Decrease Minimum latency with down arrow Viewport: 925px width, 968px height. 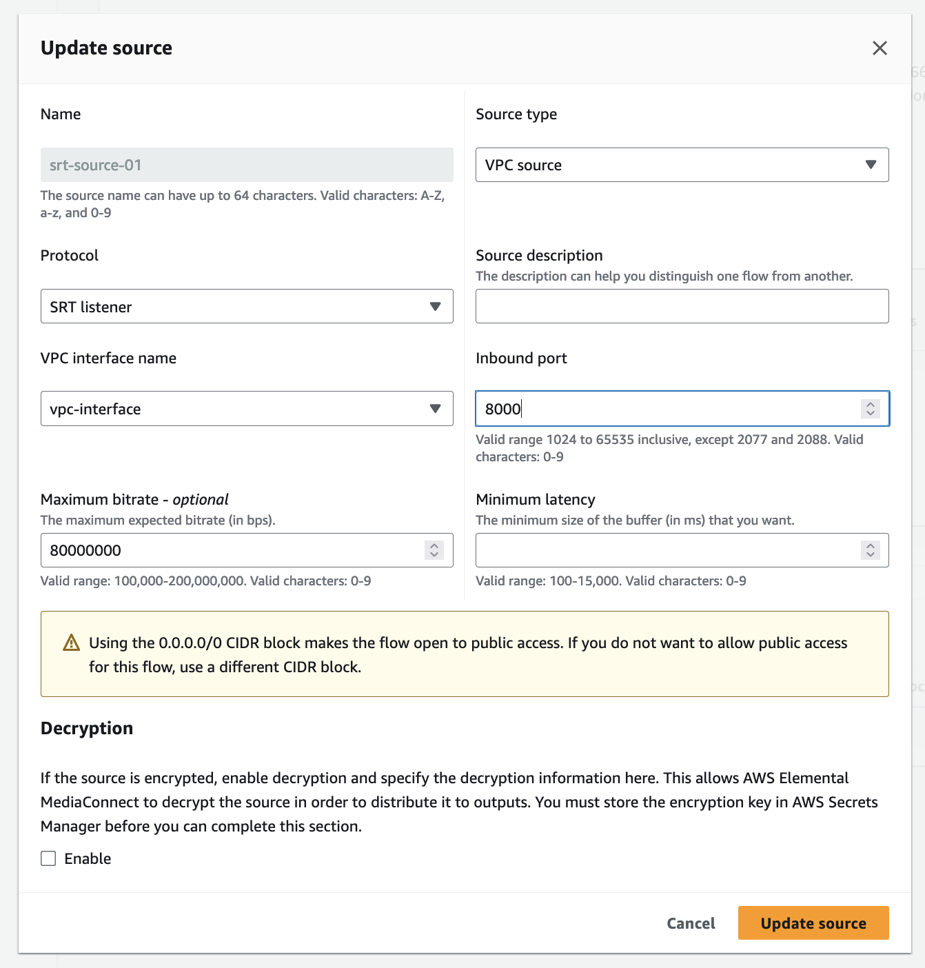point(871,555)
